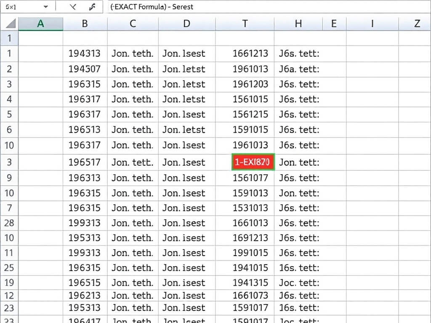
Task: Select column header A
Action: [40, 24]
